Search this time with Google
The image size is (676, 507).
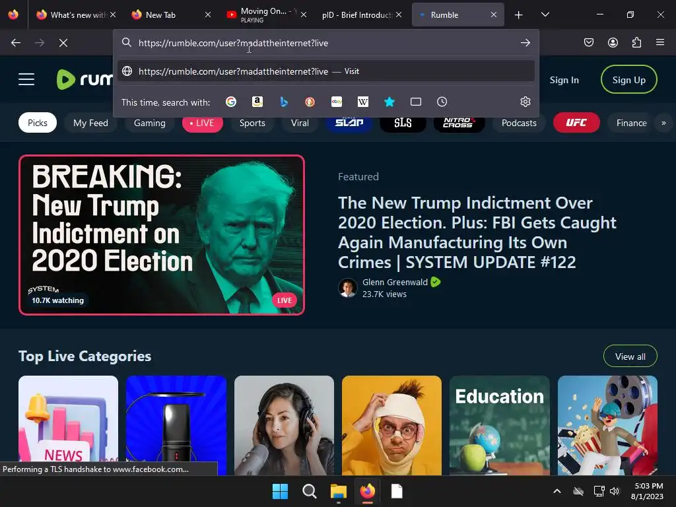pos(231,102)
